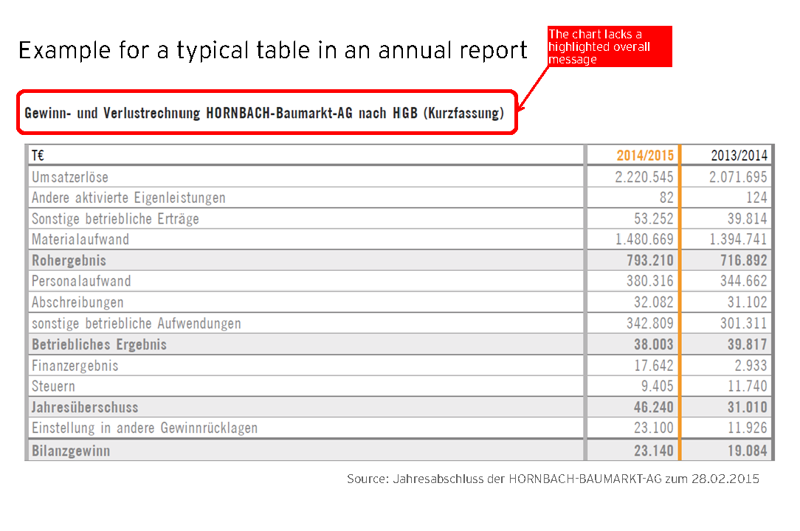Click the bold value 716.892

tap(744, 260)
